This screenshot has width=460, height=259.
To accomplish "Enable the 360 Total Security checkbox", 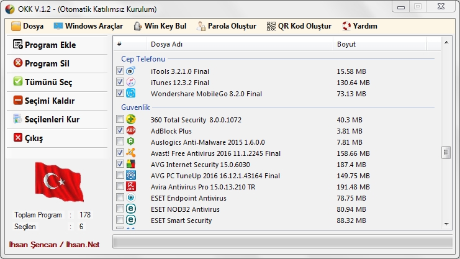I will (x=120, y=119).
